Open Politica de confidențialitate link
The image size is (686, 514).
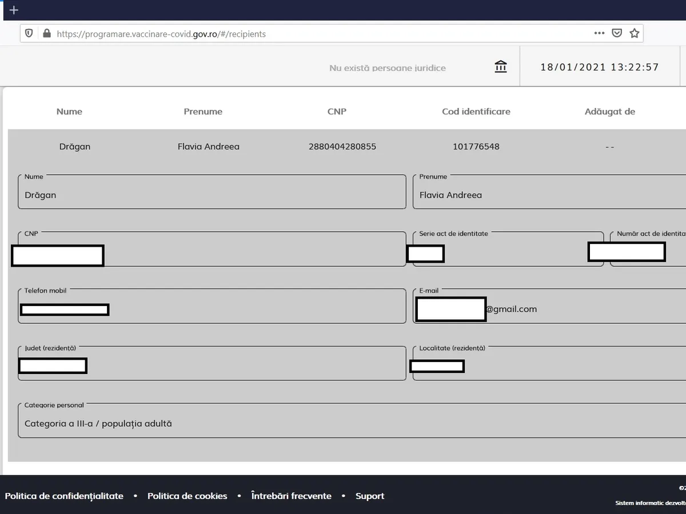click(x=64, y=496)
